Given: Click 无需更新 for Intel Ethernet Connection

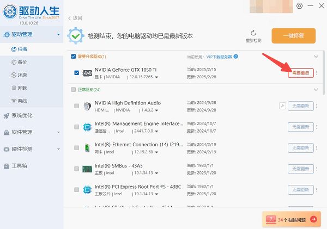Looking at the screenshot, I should 300,148.
